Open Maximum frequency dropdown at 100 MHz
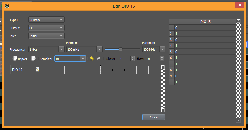Viewport: 248px width, 130px height. click(154, 50)
